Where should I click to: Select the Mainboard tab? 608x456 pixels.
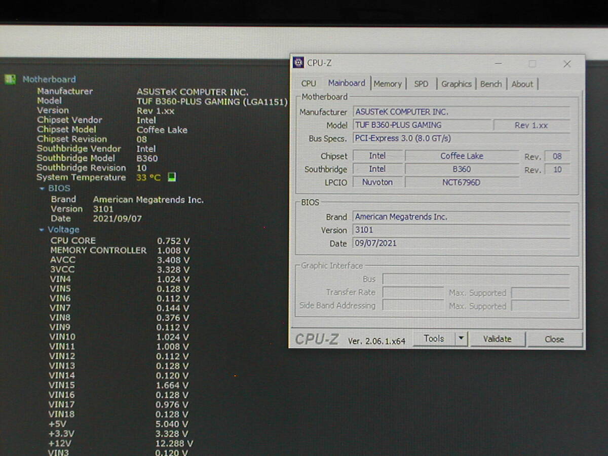tap(347, 83)
